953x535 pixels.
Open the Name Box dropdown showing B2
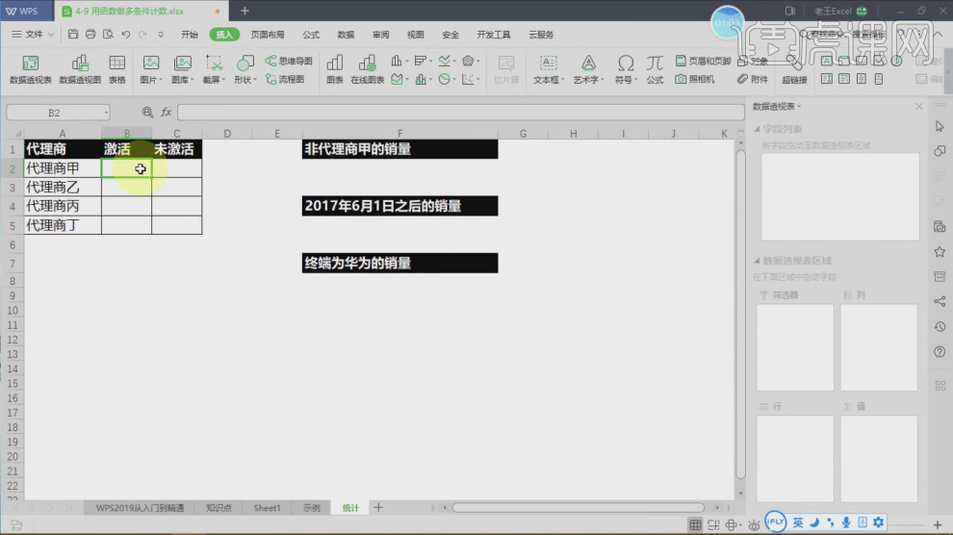click(x=106, y=113)
